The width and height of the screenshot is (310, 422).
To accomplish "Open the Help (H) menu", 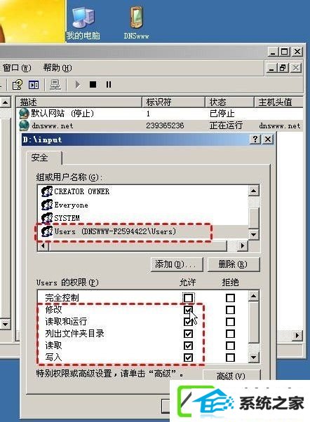I will point(58,67).
